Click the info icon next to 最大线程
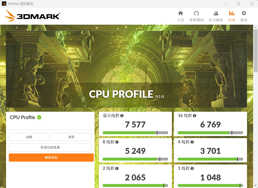Image resolution: width=258 pixels, height=188 pixels. [122, 116]
